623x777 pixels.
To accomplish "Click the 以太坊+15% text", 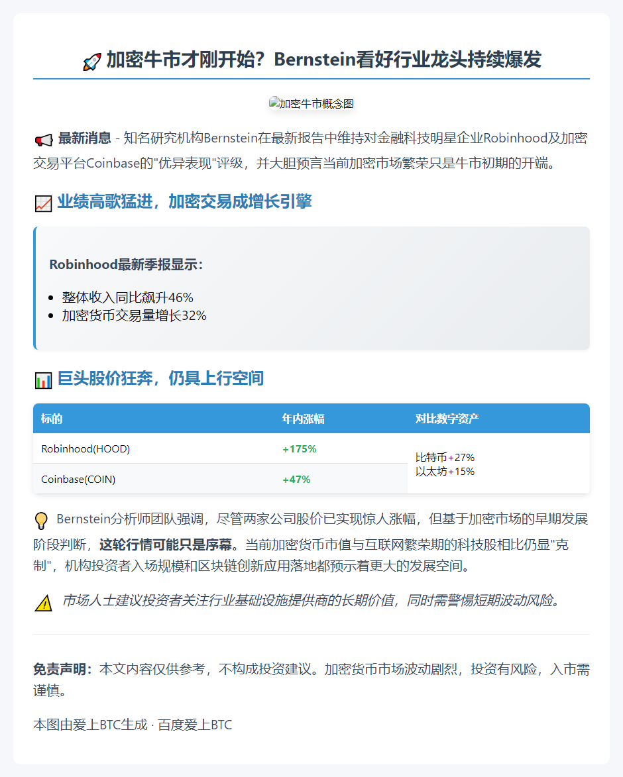I will tap(445, 471).
